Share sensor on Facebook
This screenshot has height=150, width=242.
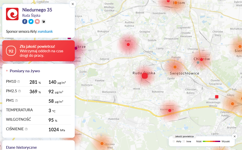click(25, 21)
